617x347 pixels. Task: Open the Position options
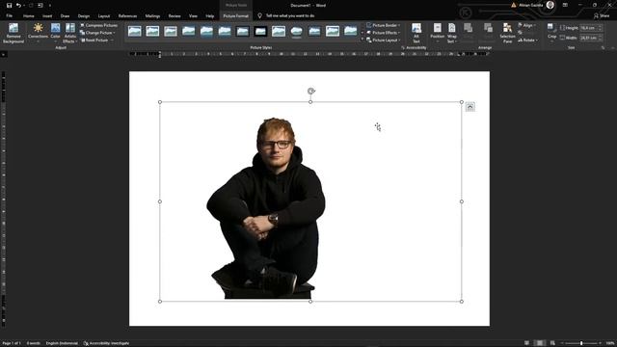pyautogui.click(x=437, y=33)
